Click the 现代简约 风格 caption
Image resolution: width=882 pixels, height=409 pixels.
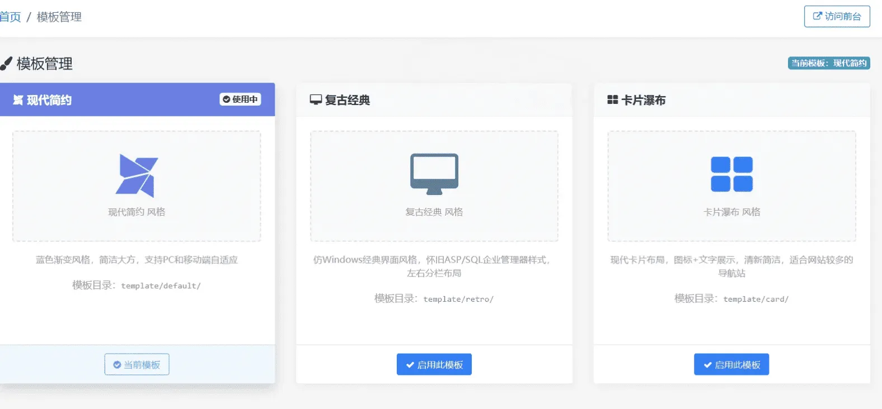click(137, 212)
